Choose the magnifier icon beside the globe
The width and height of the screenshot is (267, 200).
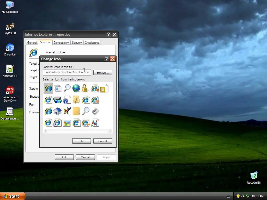67,88
